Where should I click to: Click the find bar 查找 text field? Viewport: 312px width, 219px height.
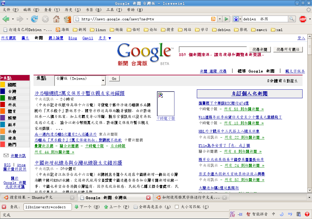click(x=48, y=207)
